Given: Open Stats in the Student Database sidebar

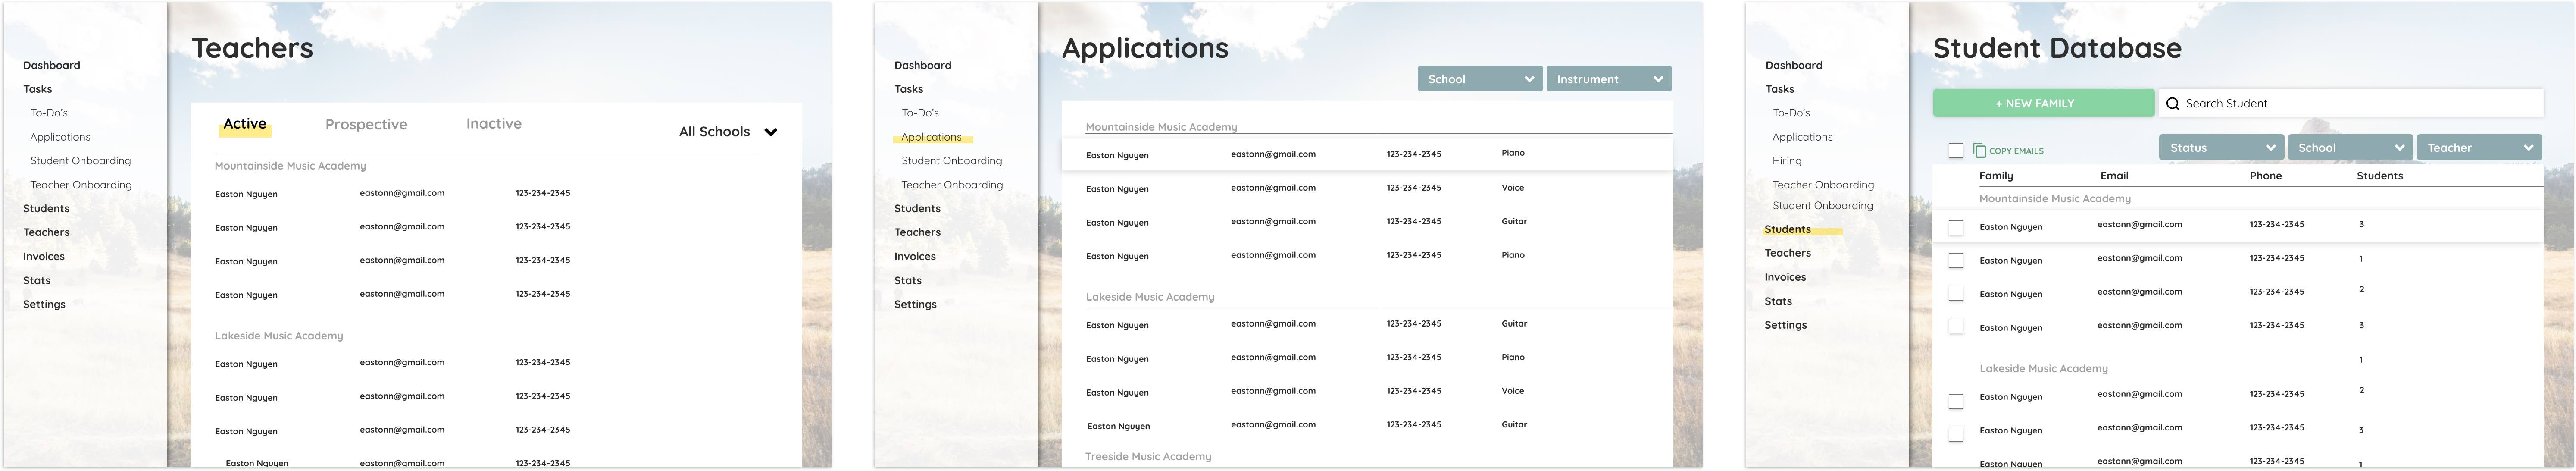Looking at the screenshot, I should (x=1778, y=302).
